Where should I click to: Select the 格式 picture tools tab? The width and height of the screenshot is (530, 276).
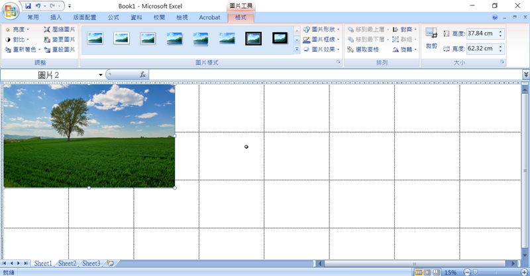[x=240, y=17]
